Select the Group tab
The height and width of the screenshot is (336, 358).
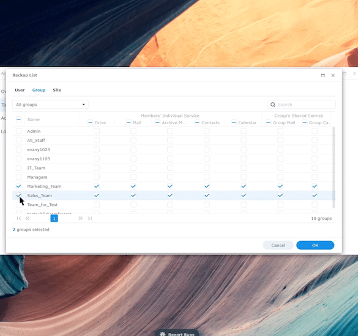pos(39,90)
